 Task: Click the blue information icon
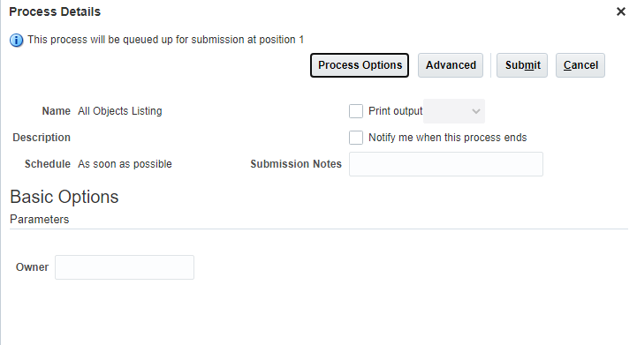click(16, 41)
